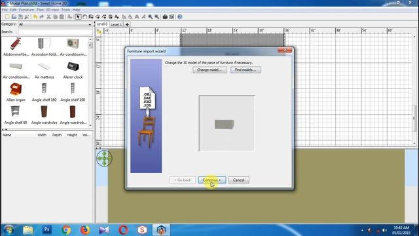Viewport: 419px width, 236px height.
Task: Click the Zoom out magnifier icon
Action: [157, 17]
